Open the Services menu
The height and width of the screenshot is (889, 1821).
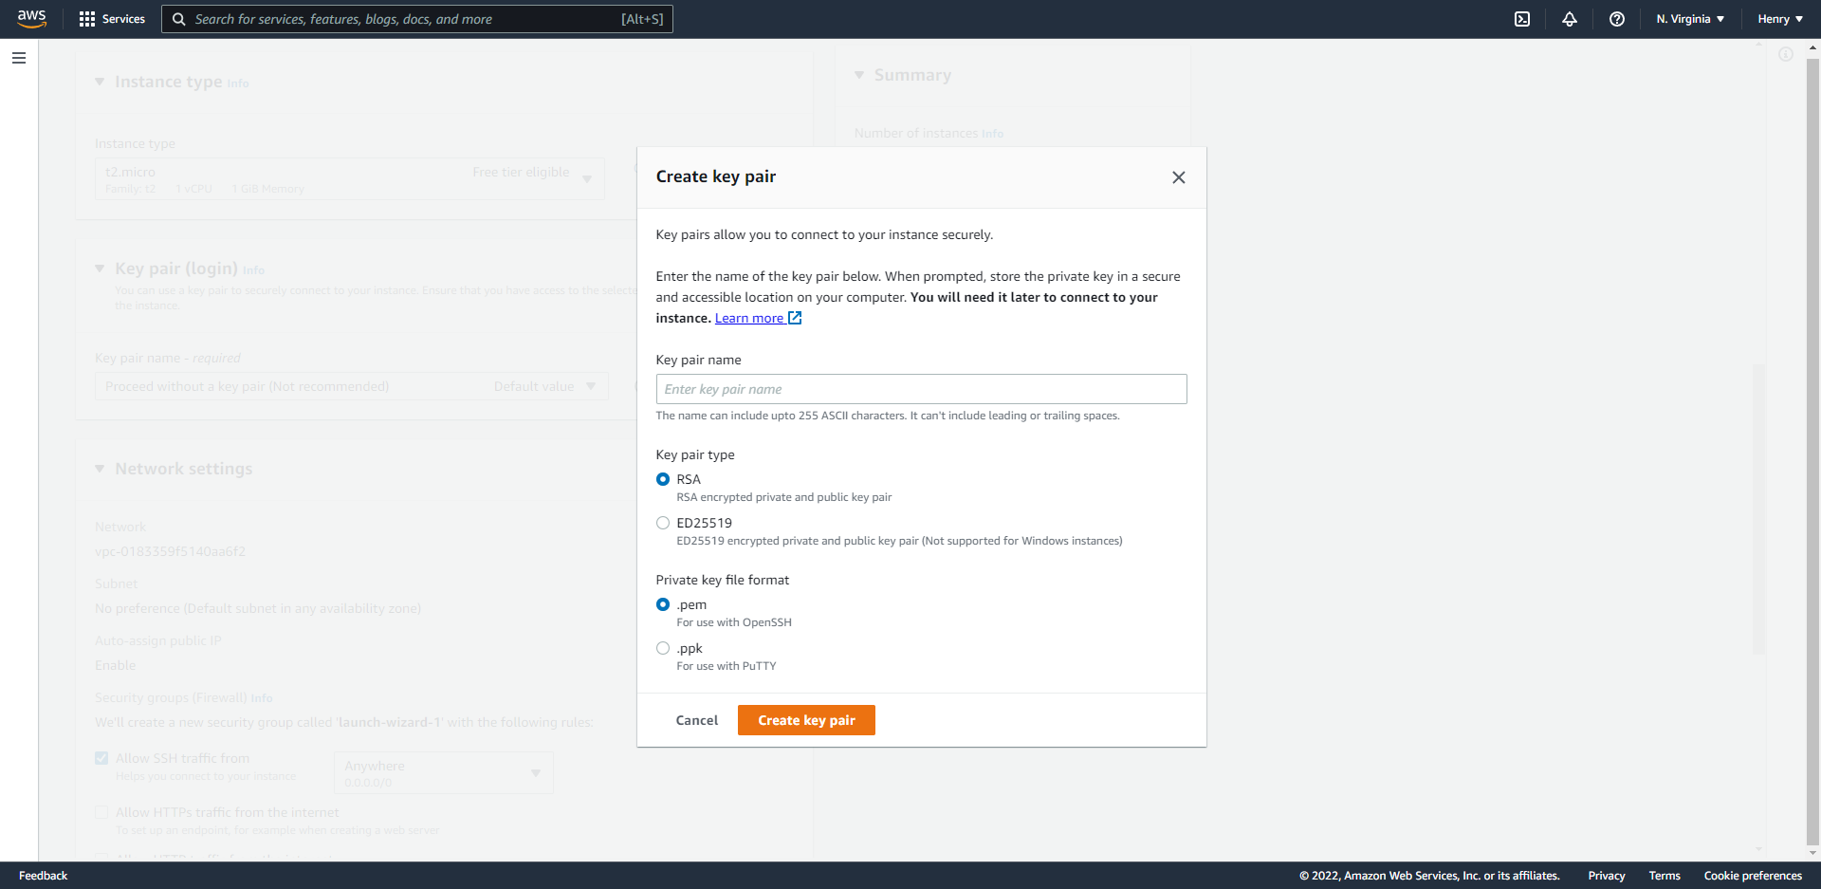pos(112,18)
